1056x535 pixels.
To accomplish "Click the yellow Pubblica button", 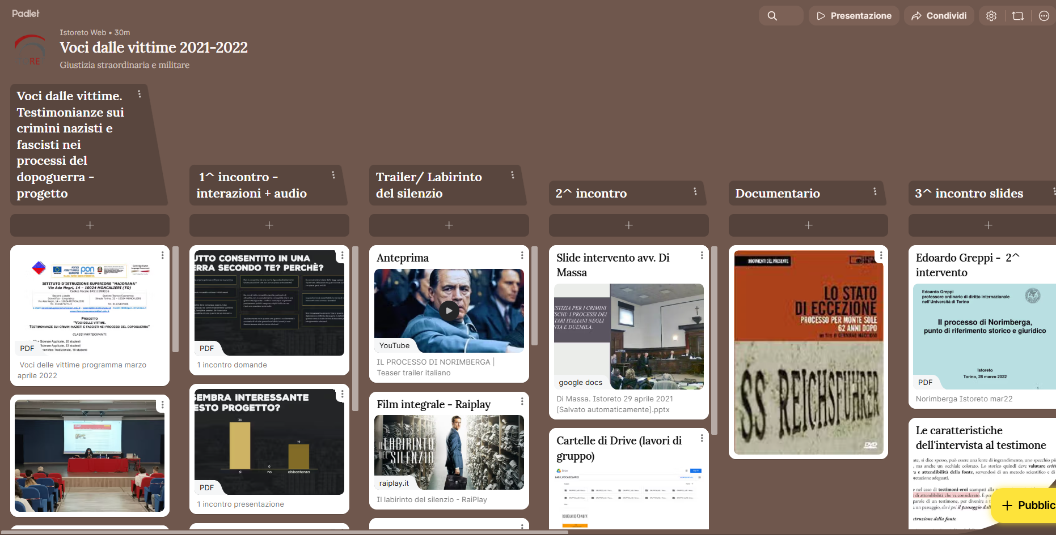I will 1028,506.
